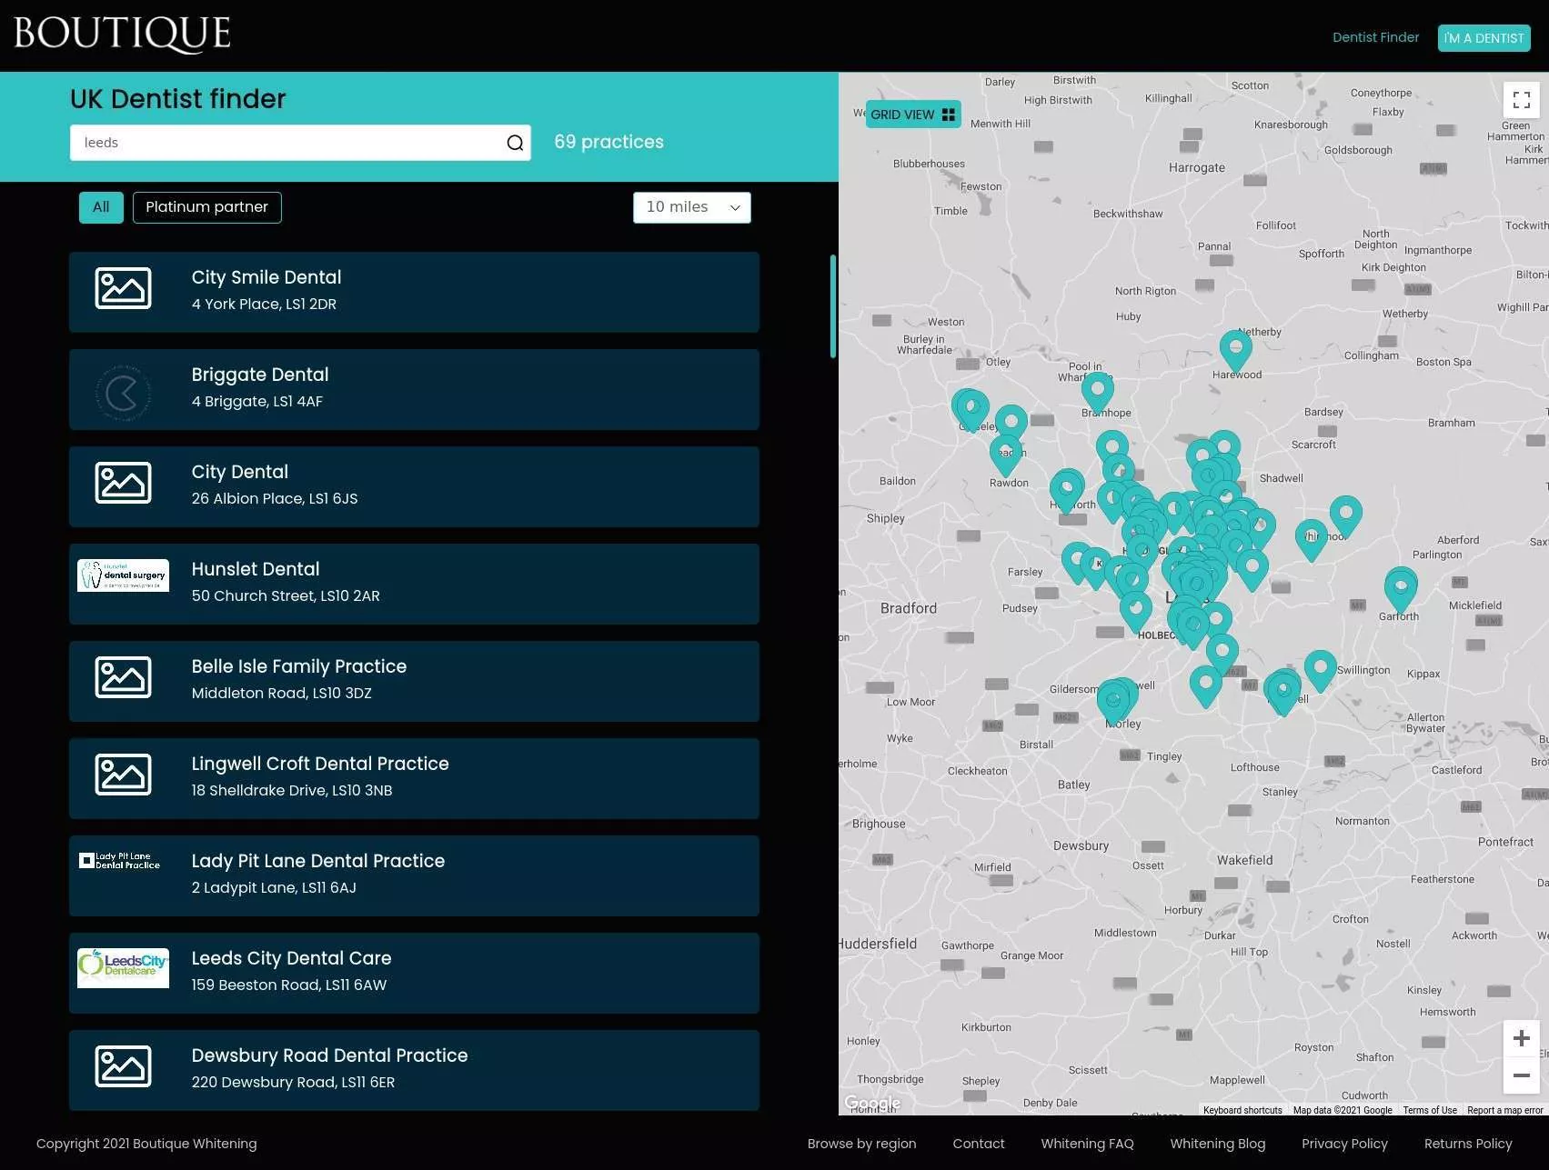Open Hunslet Dental surgery logo
Image resolution: width=1549 pixels, height=1170 pixels.
123,575
